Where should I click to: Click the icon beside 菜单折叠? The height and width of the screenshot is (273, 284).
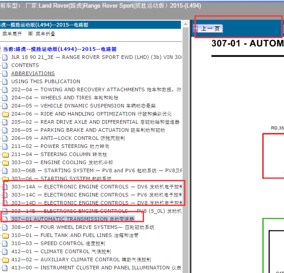pos(30,34)
